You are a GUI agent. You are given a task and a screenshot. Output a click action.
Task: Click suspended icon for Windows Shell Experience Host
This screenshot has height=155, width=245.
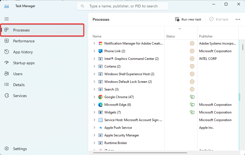pos(192,74)
